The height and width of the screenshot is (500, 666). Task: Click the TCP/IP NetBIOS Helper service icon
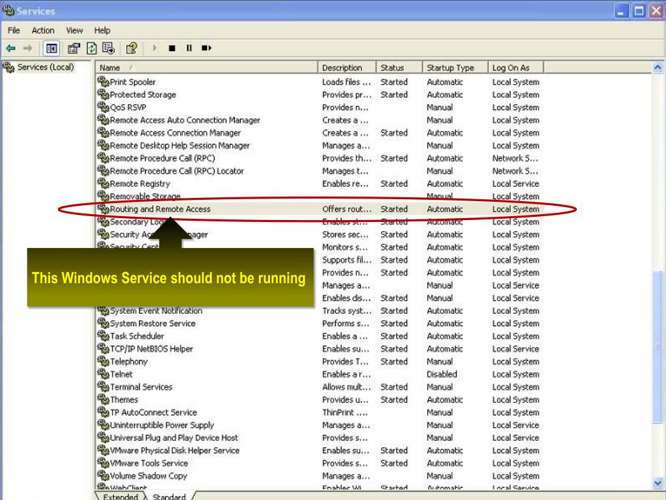[x=103, y=349]
